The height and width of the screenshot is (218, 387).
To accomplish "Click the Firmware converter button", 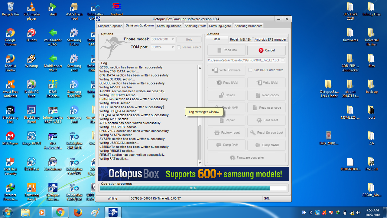I will click(246, 158).
